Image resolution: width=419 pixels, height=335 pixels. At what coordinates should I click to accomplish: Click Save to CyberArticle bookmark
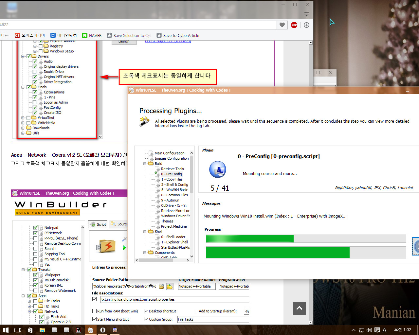point(178,35)
